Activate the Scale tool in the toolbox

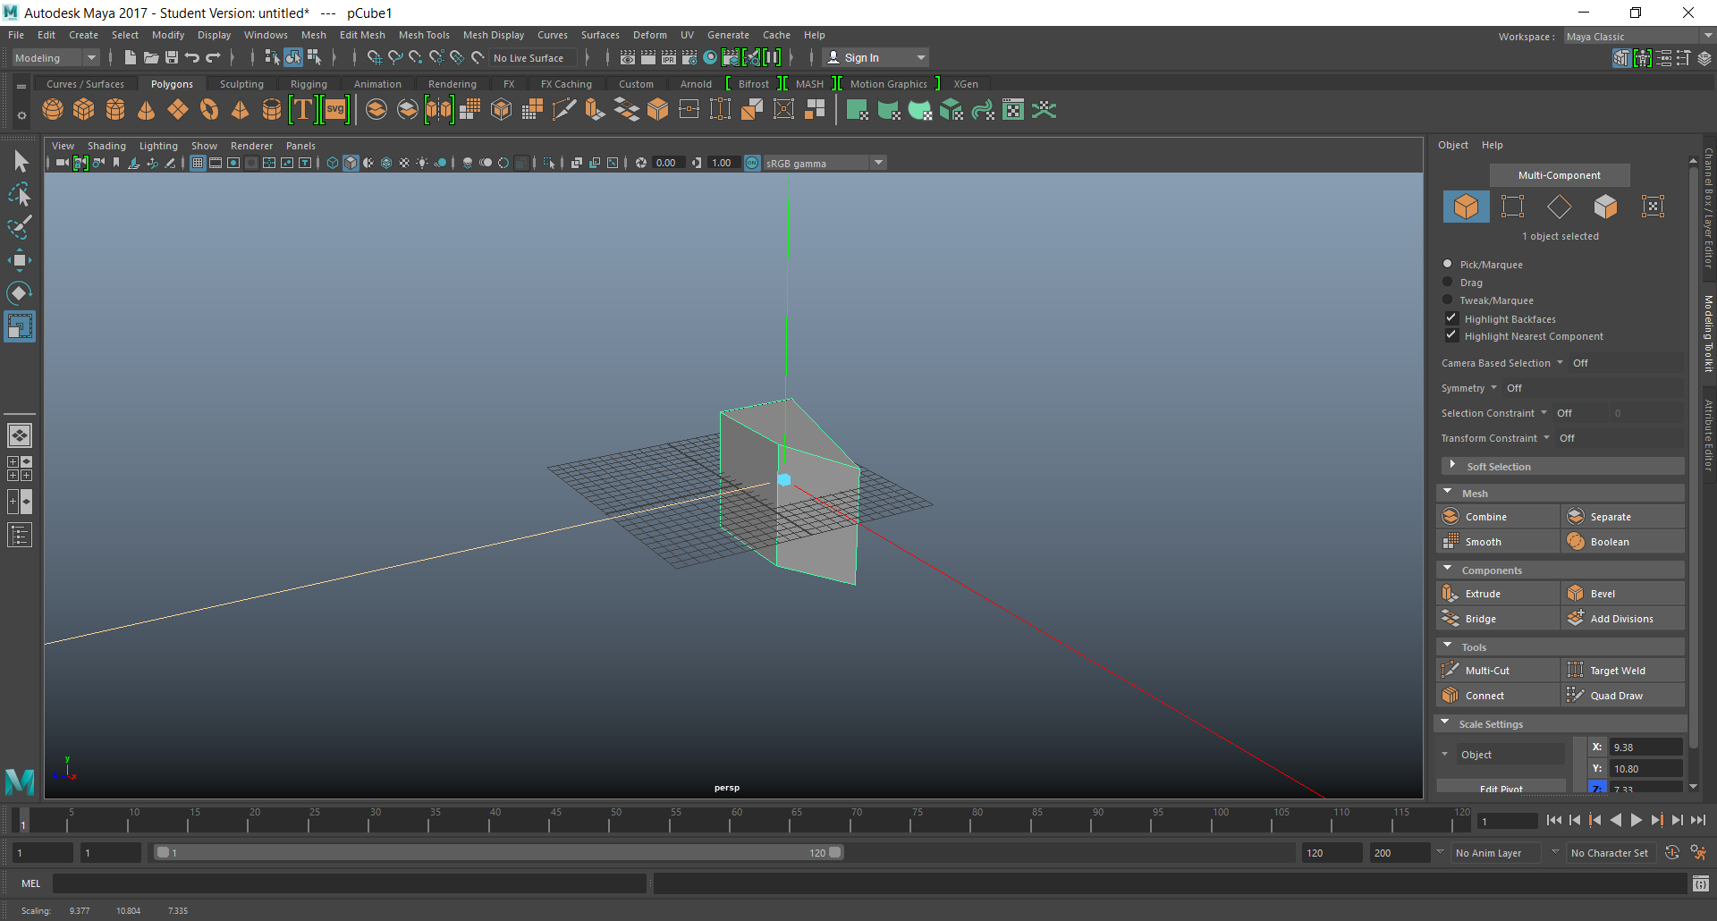[x=19, y=326]
